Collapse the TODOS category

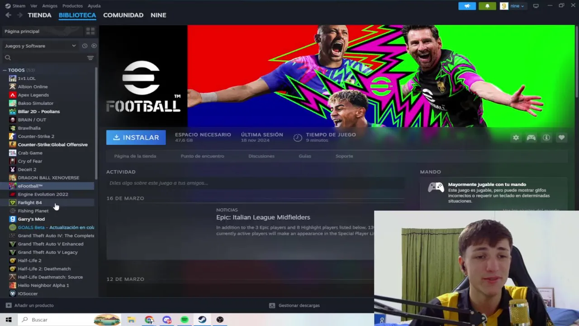[x=5, y=70]
